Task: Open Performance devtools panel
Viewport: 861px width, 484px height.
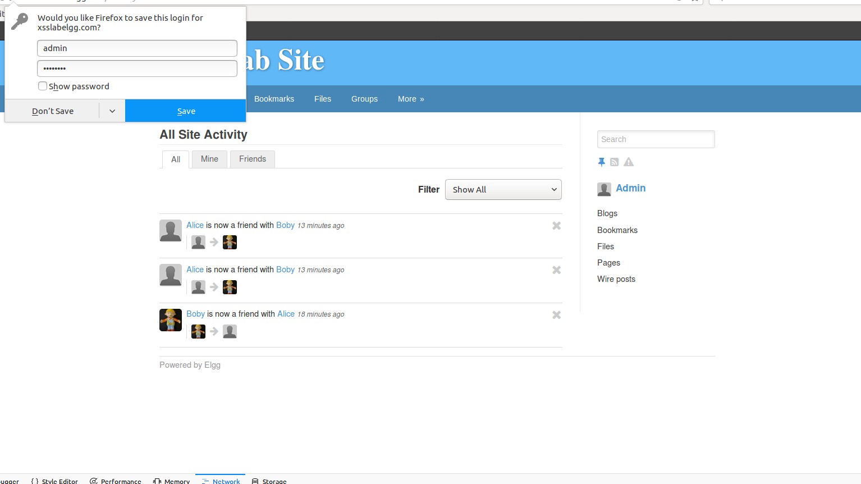Action: pos(116,481)
